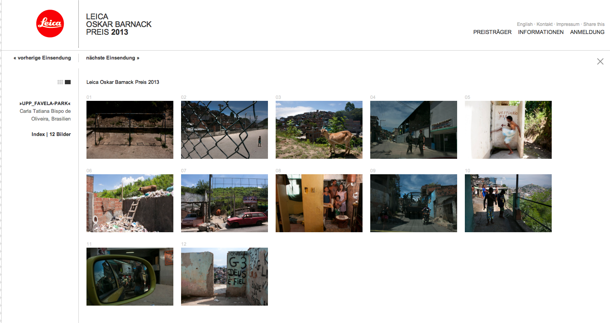Go to nächste Einsendung
The height and width of the screenshot is (323, 610).
click(113, 58)
